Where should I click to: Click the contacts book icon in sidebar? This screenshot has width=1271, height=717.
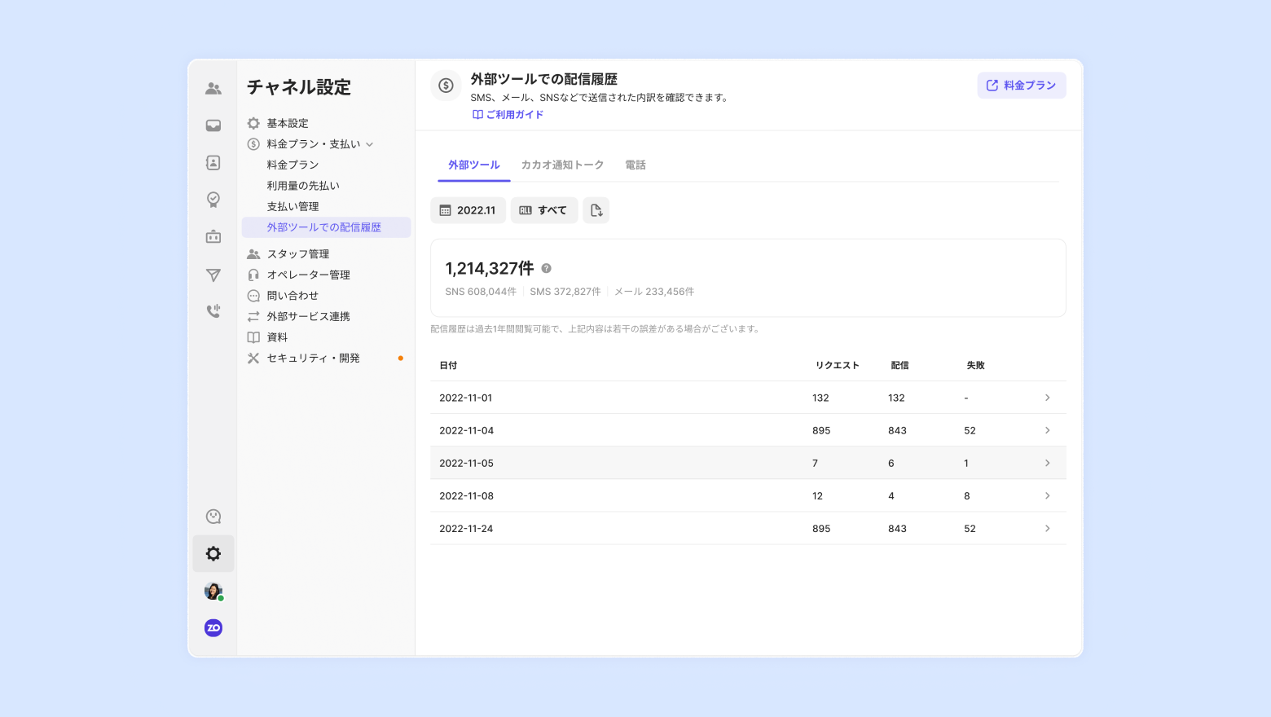click(213, 163)
